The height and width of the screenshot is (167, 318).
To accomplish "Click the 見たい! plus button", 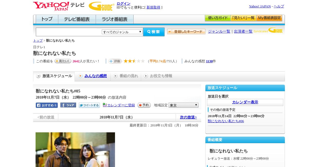I will point(63,61).
